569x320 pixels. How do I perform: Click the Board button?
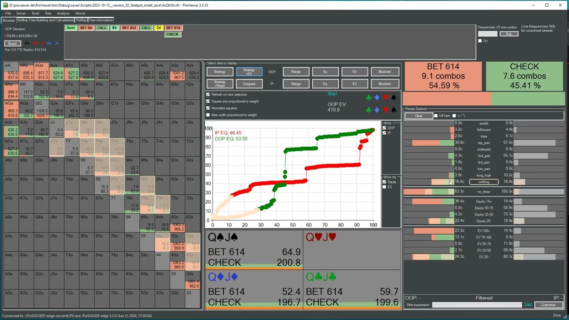tap(12, 43)
